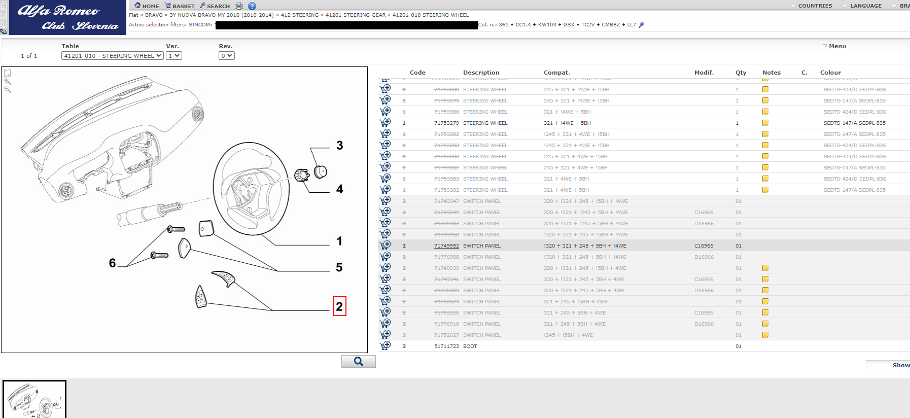Open help via the blue question mark icon

(252, 6)
